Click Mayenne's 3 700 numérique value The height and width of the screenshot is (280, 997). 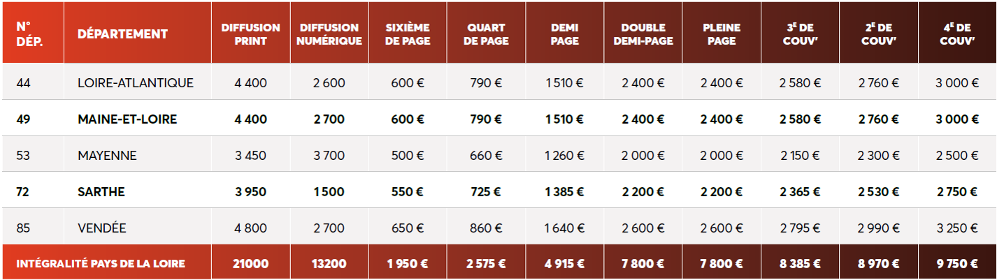pos(329,155)
